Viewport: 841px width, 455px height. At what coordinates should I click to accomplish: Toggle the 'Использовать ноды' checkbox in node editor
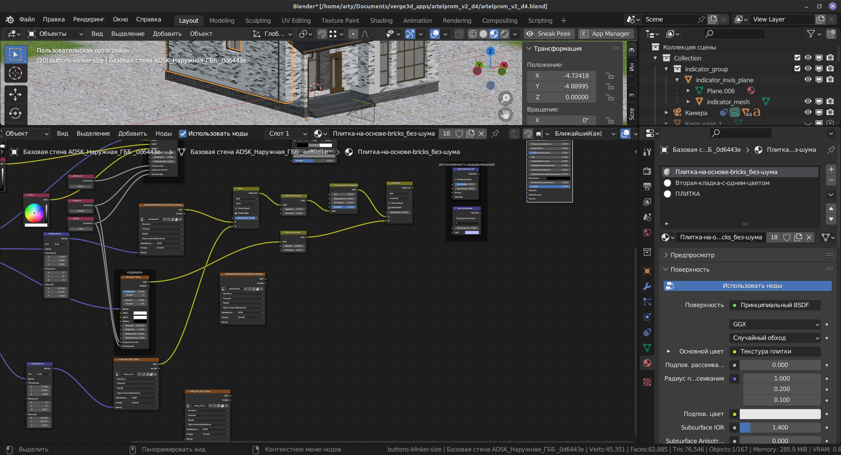point(183,133)
